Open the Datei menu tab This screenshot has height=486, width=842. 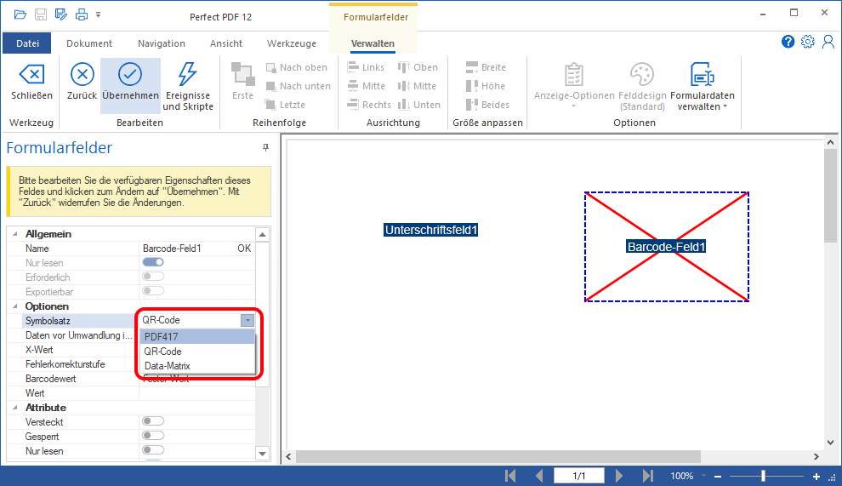[27, 43]
